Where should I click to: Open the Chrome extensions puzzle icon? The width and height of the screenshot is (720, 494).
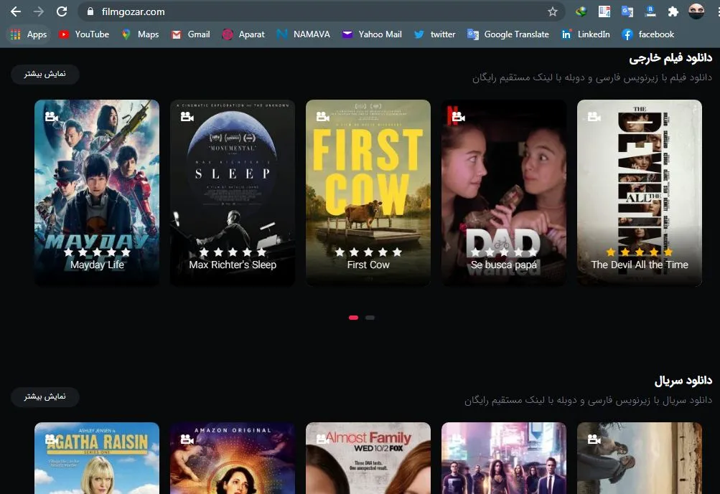tap(673, 11)
